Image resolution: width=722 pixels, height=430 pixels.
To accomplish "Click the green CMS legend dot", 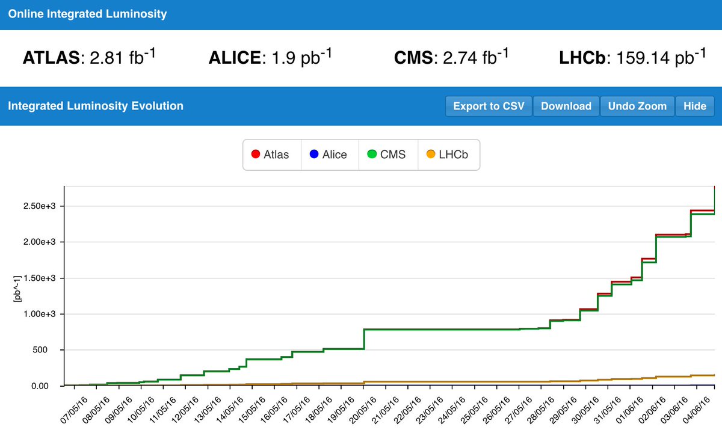I will 372,155.
